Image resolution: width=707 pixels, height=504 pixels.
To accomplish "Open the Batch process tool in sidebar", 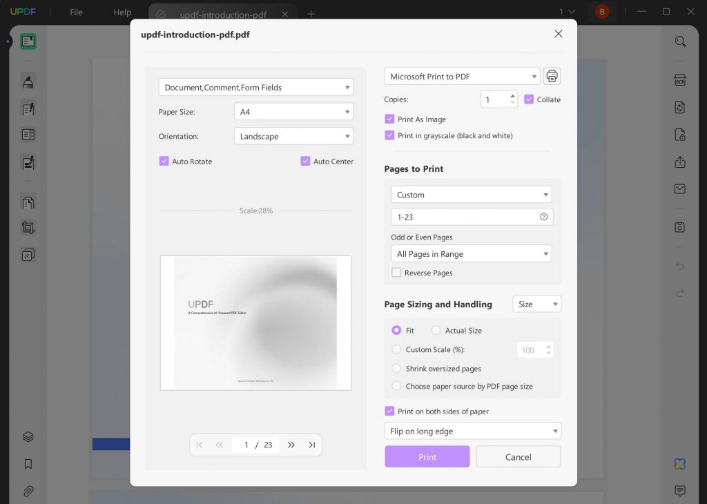I will 28,255.
